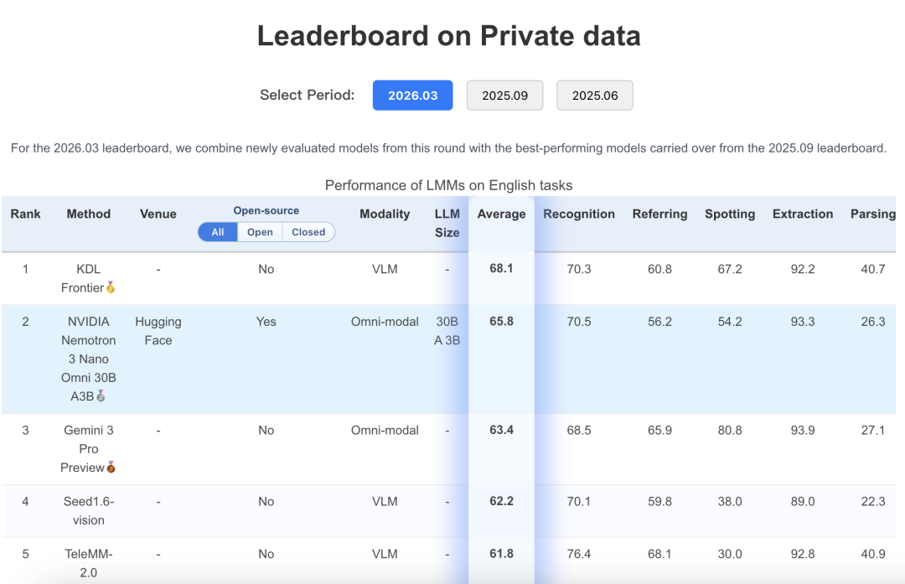The width and height of the screenshot is (905, 584).
Task: Show only Open models in filter
Action: (260, 232)
